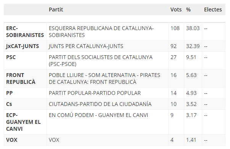
Task: Select the % column header
Action: pyautogui.click(x=188, y=10)
